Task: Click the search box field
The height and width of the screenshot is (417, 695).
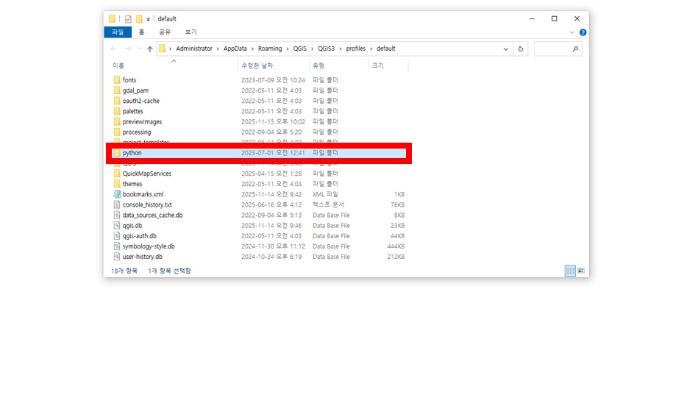Action: click(552, 49)
